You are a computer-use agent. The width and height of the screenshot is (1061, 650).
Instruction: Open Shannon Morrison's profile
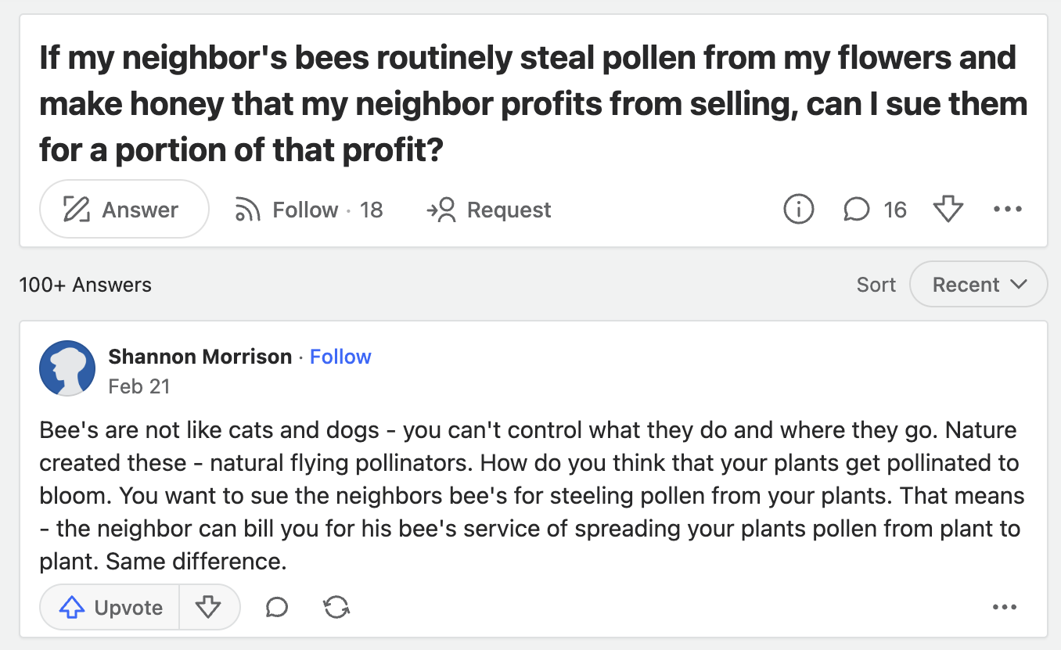pos(199,357)
